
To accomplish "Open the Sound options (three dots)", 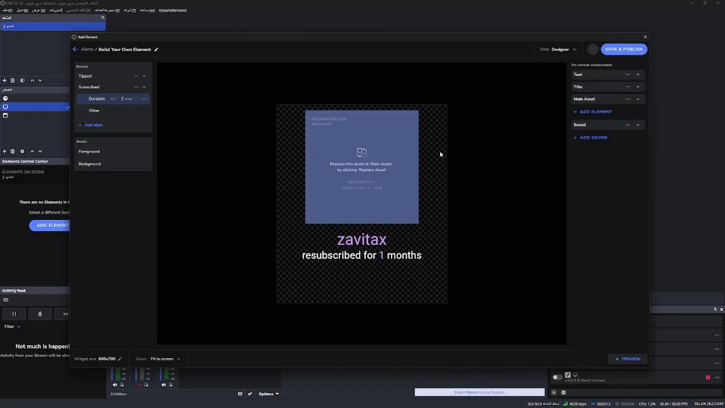I will click(627, 125).
